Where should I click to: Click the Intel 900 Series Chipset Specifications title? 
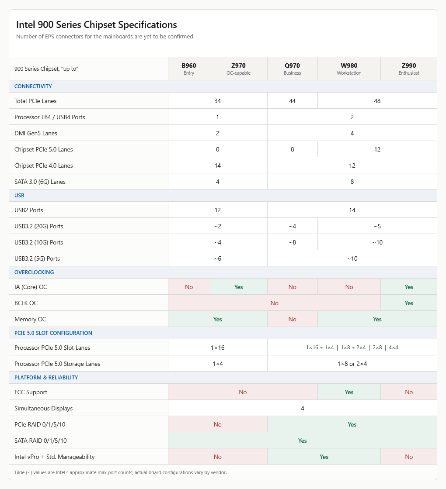point(97,24)
